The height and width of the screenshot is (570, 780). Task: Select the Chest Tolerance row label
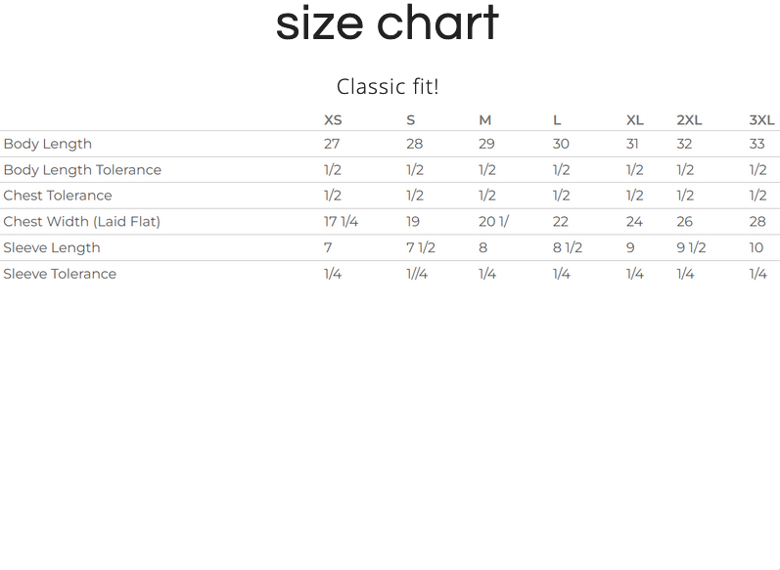click(x=58, y=196)
